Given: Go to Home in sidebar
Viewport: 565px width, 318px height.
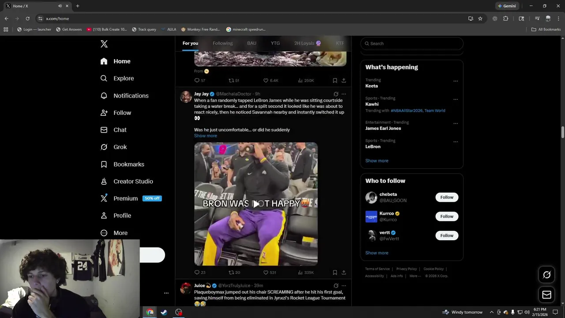Looking at the screenshot, I should 116,61.
